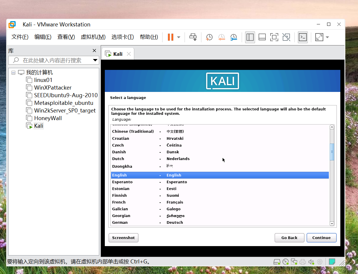Click the printer status icon
Screen dimensions: 358x274
pos(302,262)
